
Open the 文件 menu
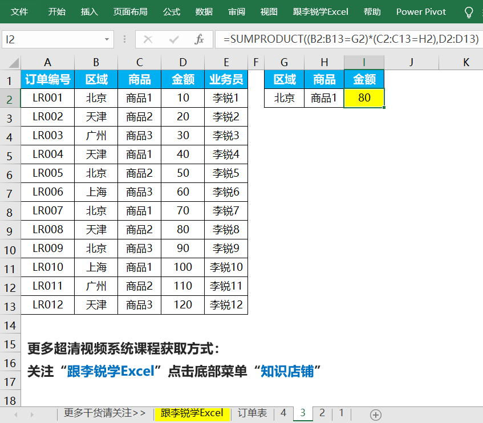[x=20, y=11]
